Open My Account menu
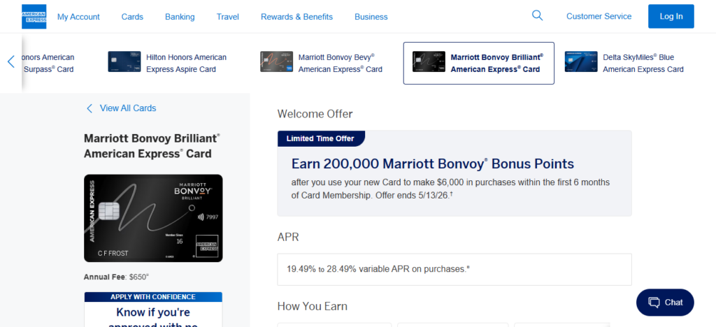716x327 pixels. [78, 17]
